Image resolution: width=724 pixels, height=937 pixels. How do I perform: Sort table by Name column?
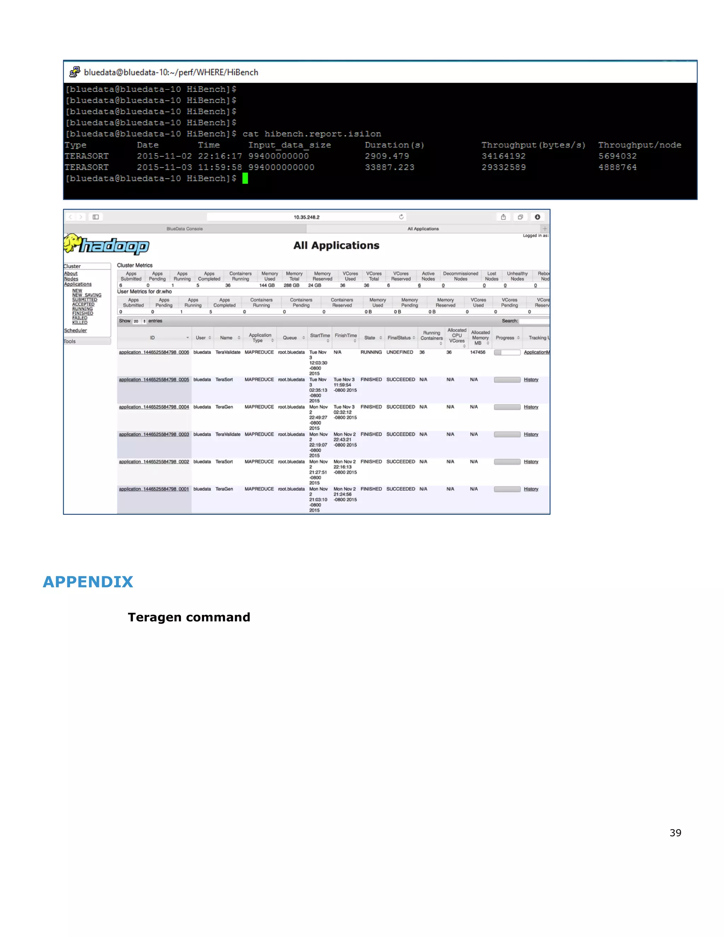228,338
